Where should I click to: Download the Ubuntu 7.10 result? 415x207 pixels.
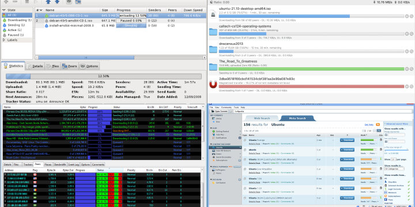point(347,188)
